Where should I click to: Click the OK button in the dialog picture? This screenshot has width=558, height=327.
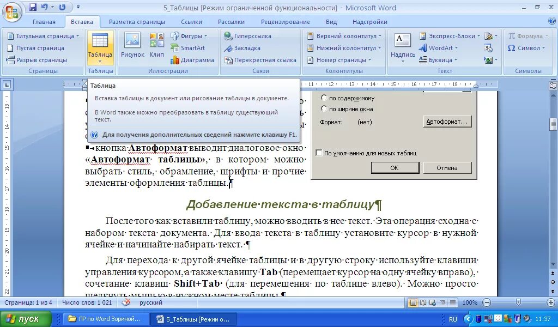pos(395,168)
